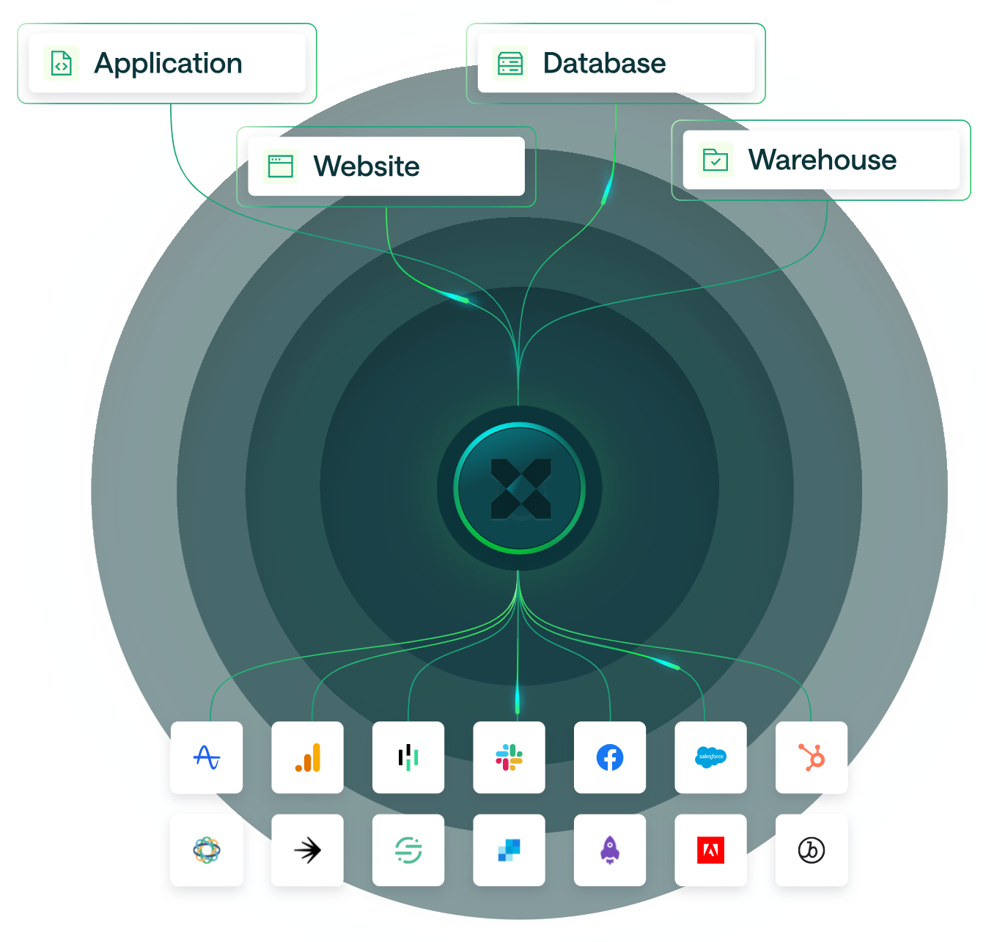Select the Facebook destination tile

(x=610, y=757)
